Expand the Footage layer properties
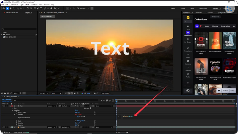238x134 pixels. pyautogui.click(x=10, y=127)
